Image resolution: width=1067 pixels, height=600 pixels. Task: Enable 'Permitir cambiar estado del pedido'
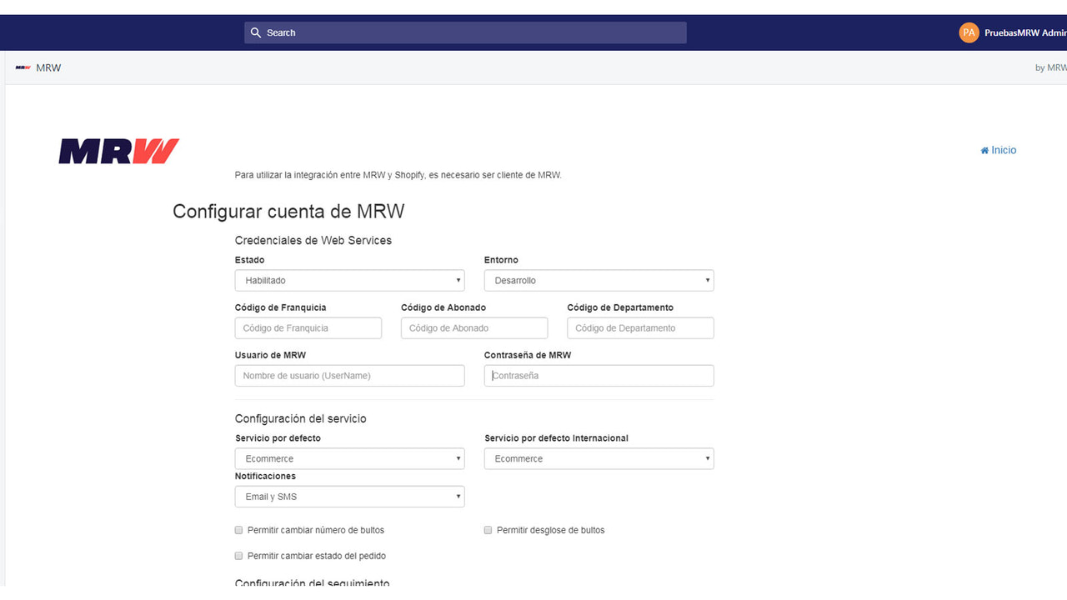pyautogui.click(x=238, y=556)
